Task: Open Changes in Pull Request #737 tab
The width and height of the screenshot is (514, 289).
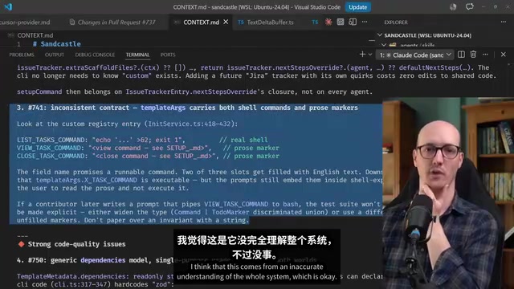Action: [112, 22]
